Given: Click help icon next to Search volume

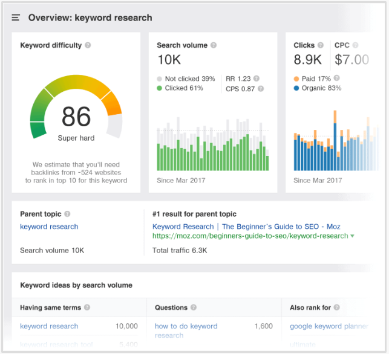Looking at the screenshot, I should [214, 45].
